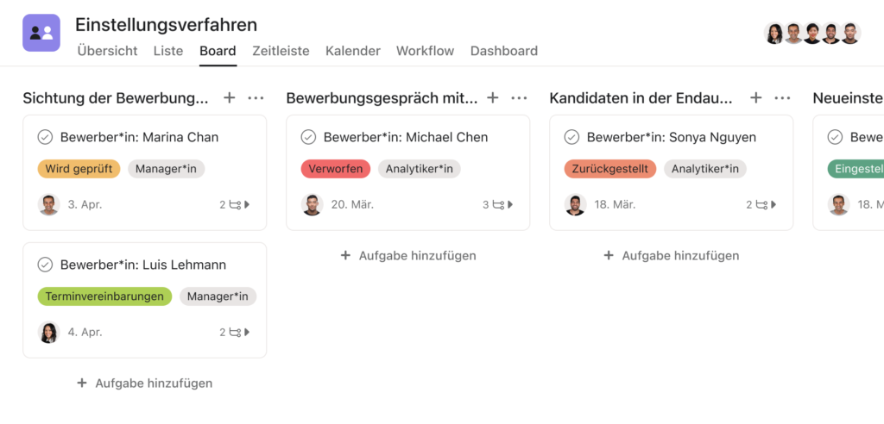The width and height of the screenshot is (884, 424).
Task: Open the Dashboard tab
Action: coord(504,51)
